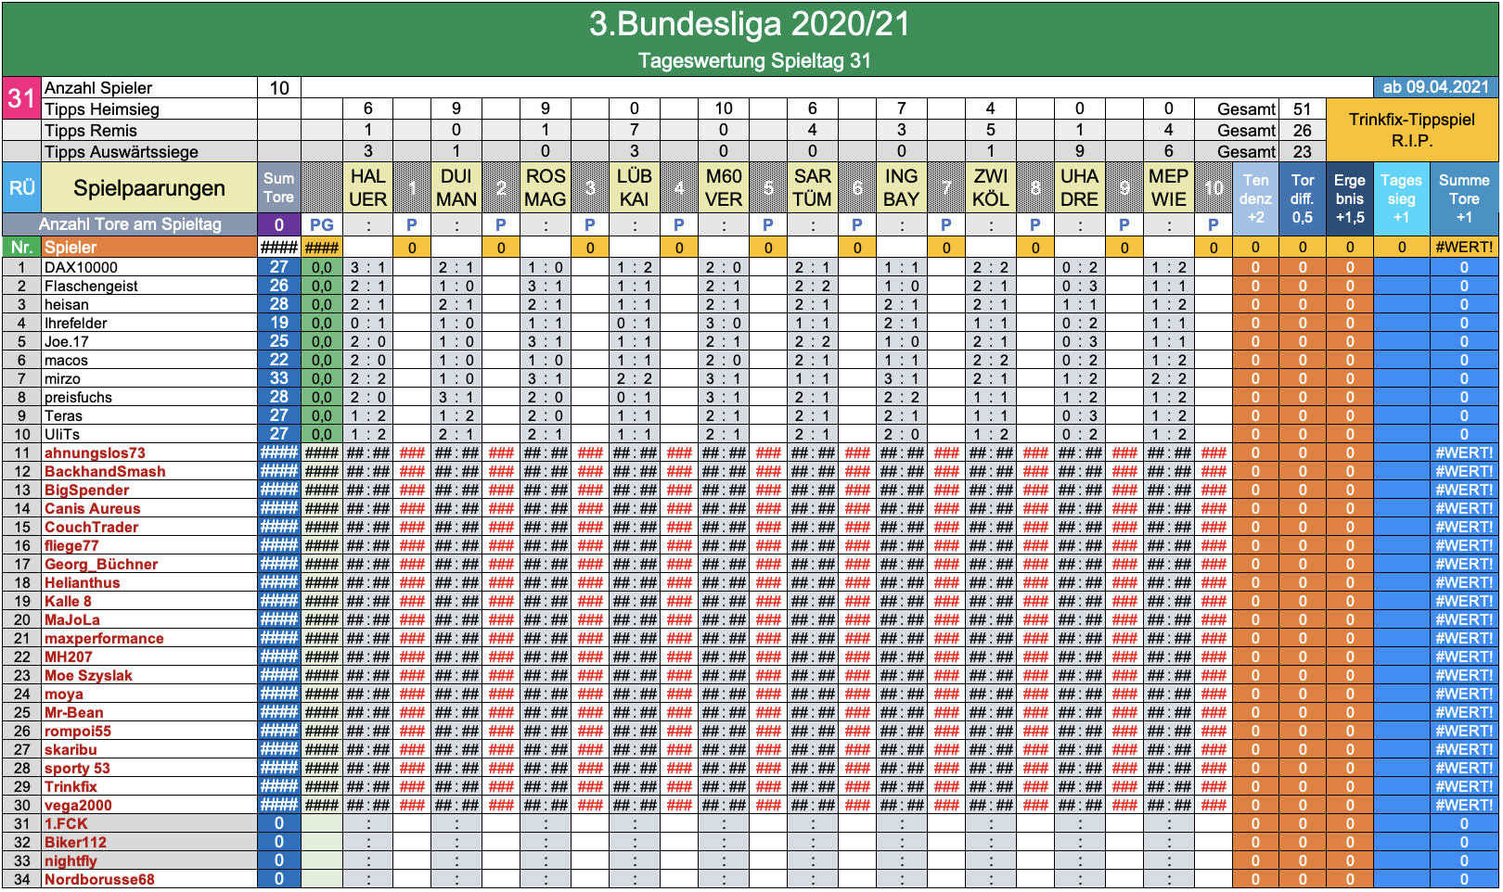Select player name macos
Viewport: 1503px width, 892px height.
(x=66, y=360)
